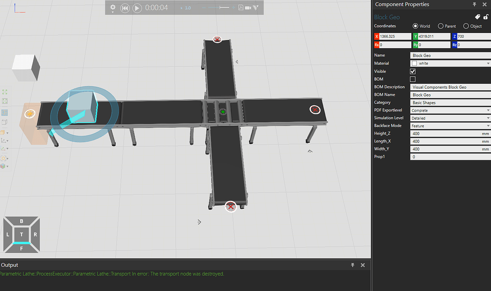491x291 pixels.
Task: Open simulation settings gear
Action: 113,8
